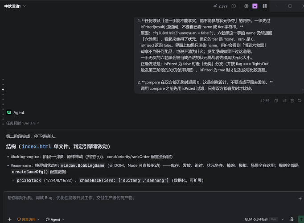Copy the user message at 12:35
Image resolution: width=304 pixels, height=223 pixels.
(276, 101)
